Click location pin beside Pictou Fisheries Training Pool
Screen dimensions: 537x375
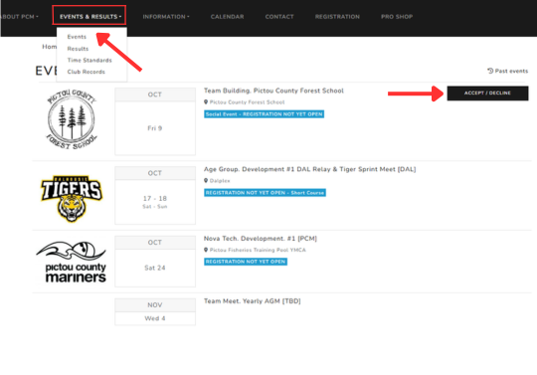point(206,250)
